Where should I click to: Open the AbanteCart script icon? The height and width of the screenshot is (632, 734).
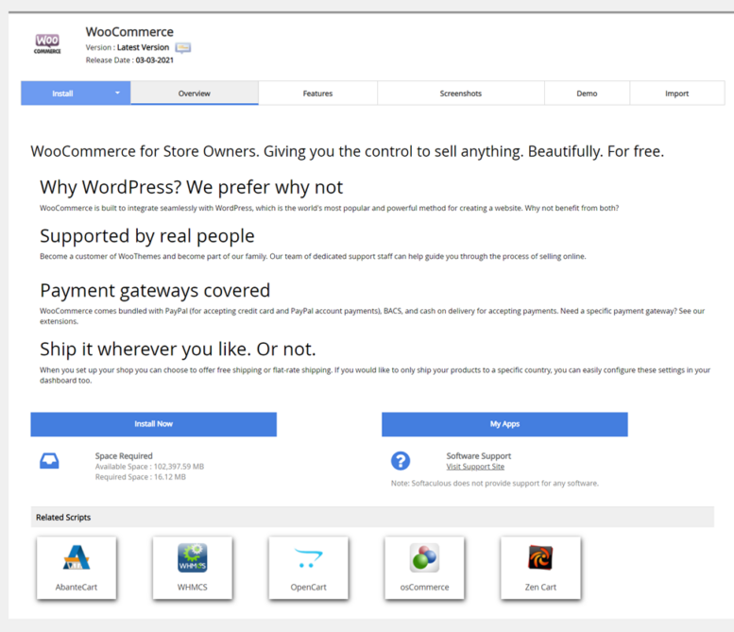[x=77, y=557]
